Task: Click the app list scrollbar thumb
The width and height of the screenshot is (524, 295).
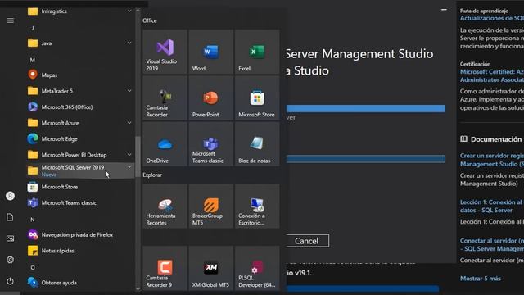Action: 138,157
